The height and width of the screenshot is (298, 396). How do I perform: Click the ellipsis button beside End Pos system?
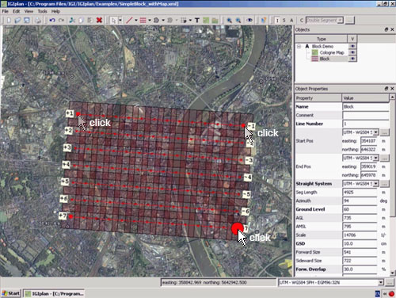pyautogui.click(x=385, y=158)
